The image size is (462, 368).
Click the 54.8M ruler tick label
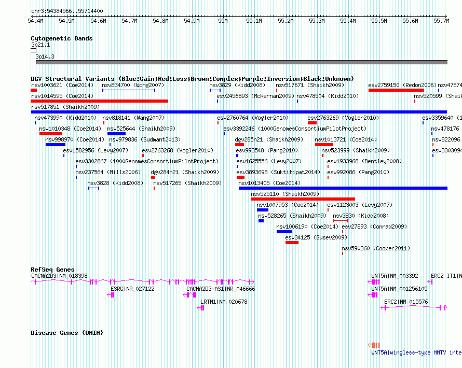pyautogui.click(x=160, y=21)
